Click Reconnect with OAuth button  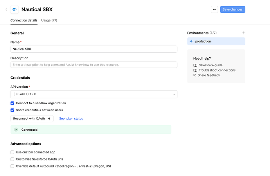(x=32, y=119)
